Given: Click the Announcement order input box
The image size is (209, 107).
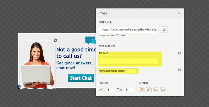Looking at the screenshot, I should (131, 71).
